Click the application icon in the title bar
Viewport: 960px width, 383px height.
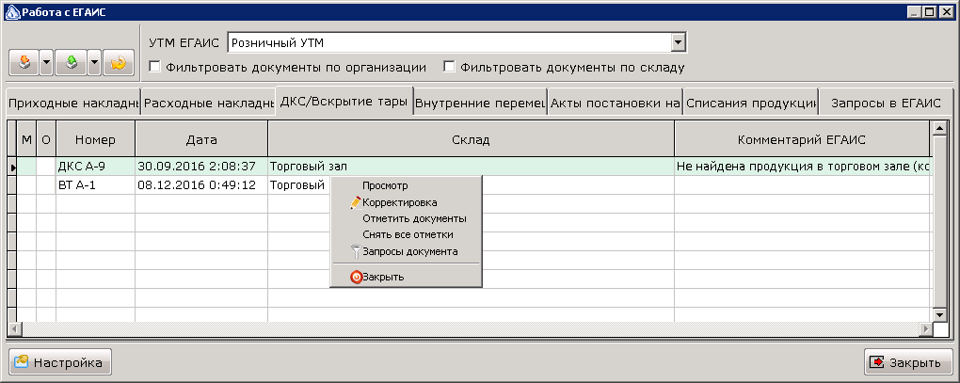(12, 11)
